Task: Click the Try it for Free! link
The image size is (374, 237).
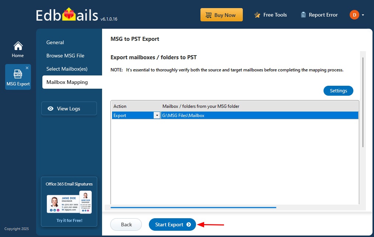Action: 69,220
